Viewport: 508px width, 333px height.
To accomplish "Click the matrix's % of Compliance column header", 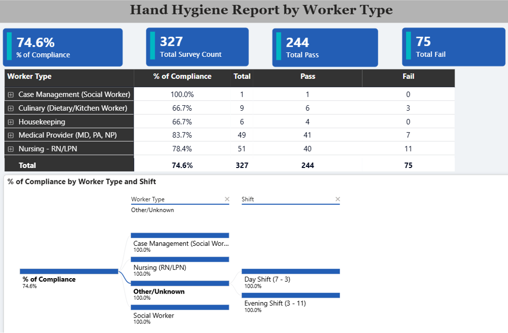I will coord(182,77).
